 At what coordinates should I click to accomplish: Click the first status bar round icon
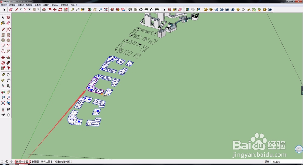click(x=2, y=162)
